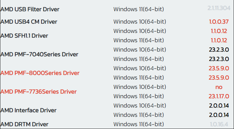This screenshot has height=129, width=234.
Task: Select the AMD PMF-7040Series Driver name
Action: 39,54
